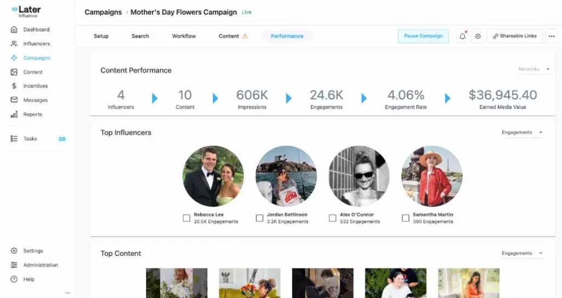Click arrow between Influencers and Content metrics
This screenshot has width=562, height=298.
(x=154, y=98)
